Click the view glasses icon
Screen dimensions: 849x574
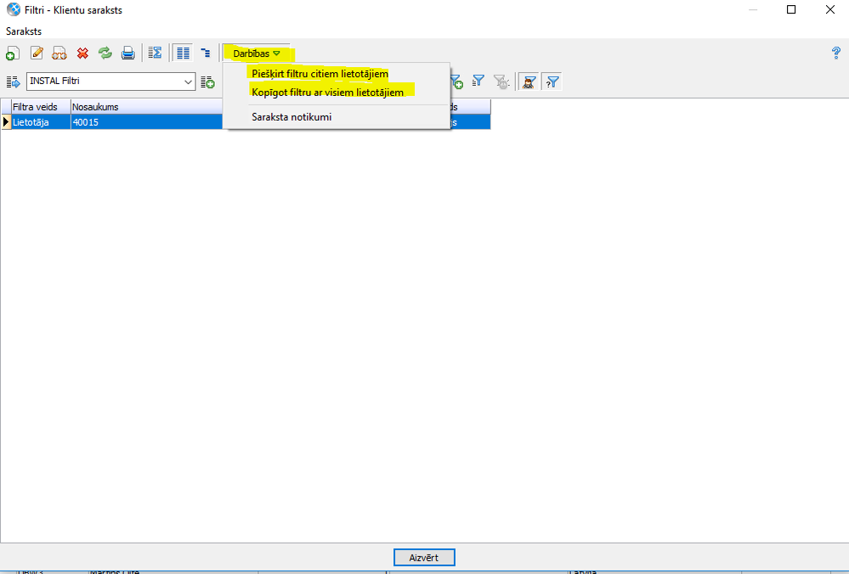[59, 53]
